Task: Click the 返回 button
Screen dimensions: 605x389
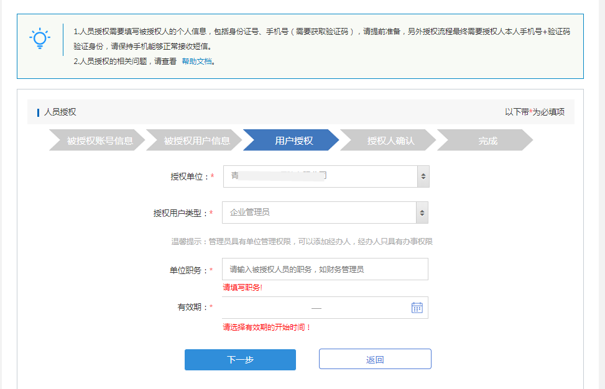Action: [375, 360]
